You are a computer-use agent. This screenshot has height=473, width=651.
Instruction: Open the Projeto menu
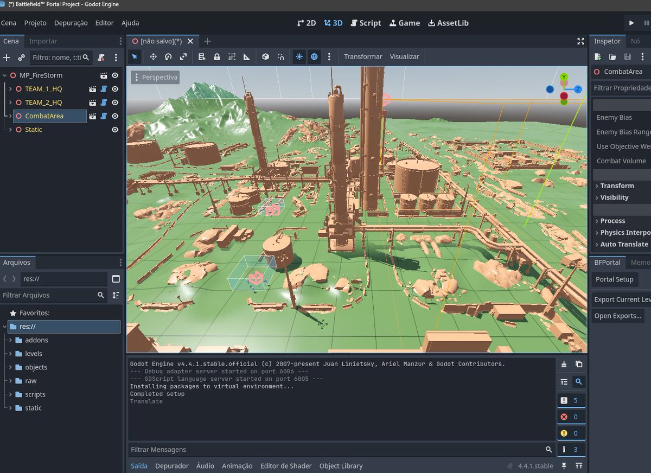click(x=35, y=23)
